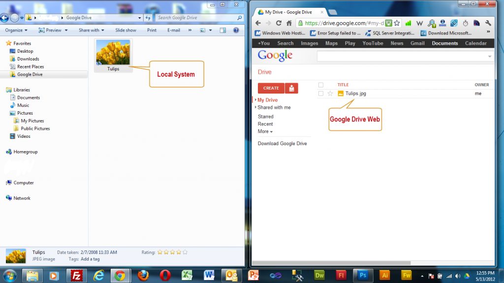The image size is (504, 283).
Task: Open Illustrator from the taskbar
Action: point(385,276)
